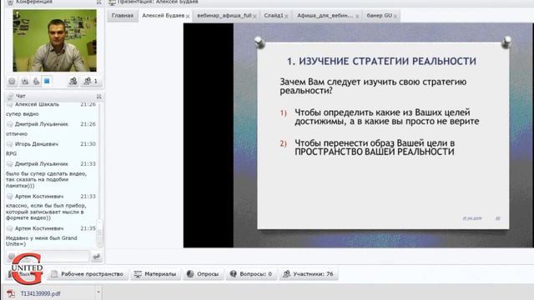Viewport: 534px width, 300px height.
Task: Close the банер GU tab
Action: coord(395,17)
